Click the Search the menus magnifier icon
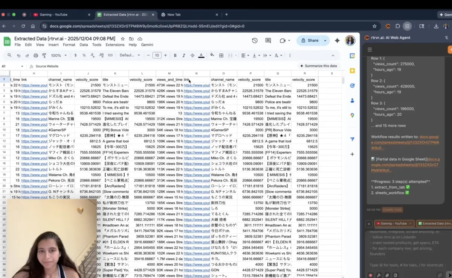Screen dimensions: 452x278 point(9,55)
